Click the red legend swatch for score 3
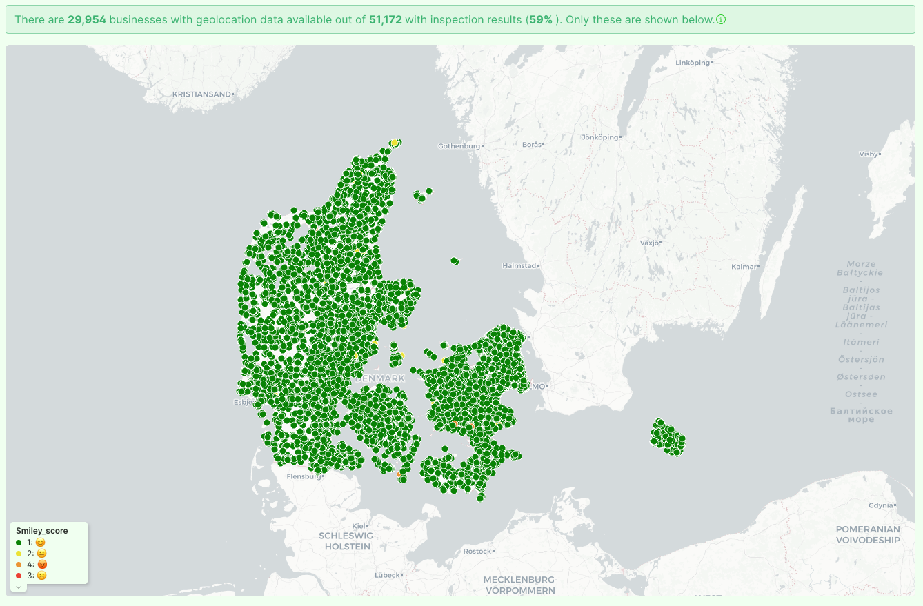This screenshot has height=606, width=923. 19,576
